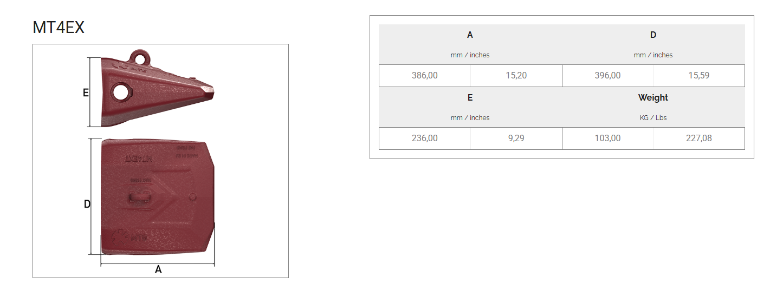Click the KG / Lbs unit label
This screenshot has width=783, height=297.
[653, 117]
